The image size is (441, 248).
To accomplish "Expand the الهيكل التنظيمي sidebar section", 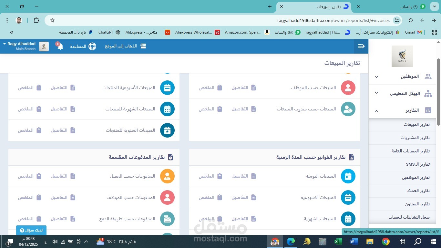I will [x=376, y=93].
